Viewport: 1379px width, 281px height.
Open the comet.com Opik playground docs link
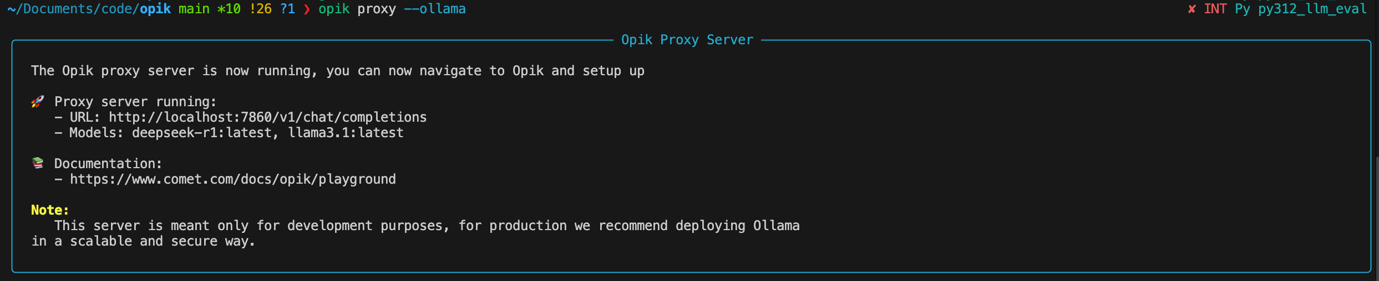[x=233, y=179]
